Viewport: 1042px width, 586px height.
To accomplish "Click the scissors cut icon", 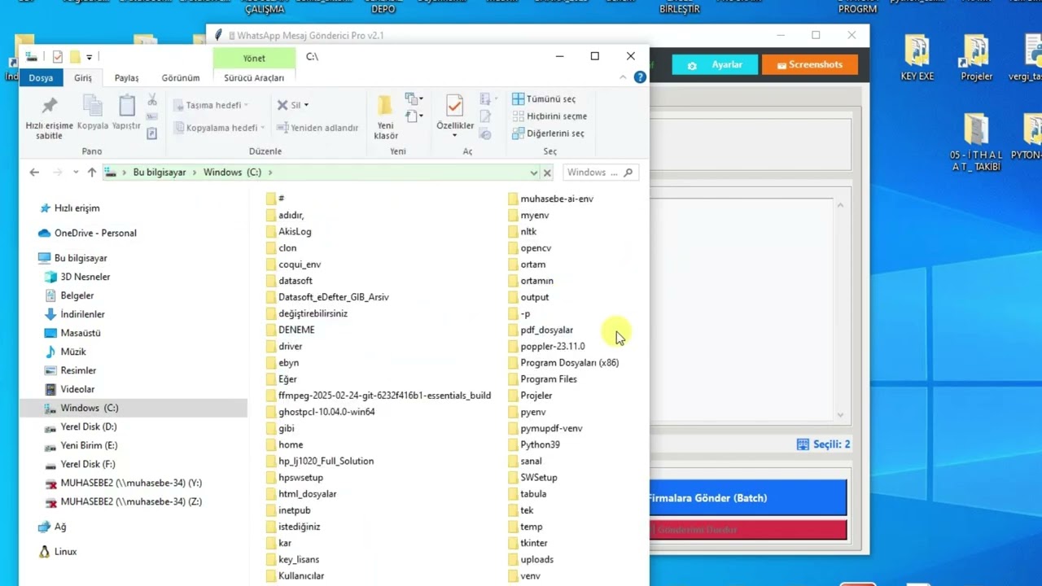I will coord(152,99).
